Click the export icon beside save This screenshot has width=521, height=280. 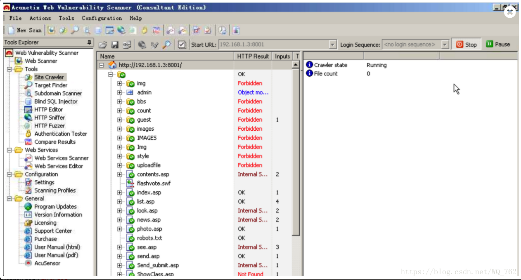click(x=127, y=45)
